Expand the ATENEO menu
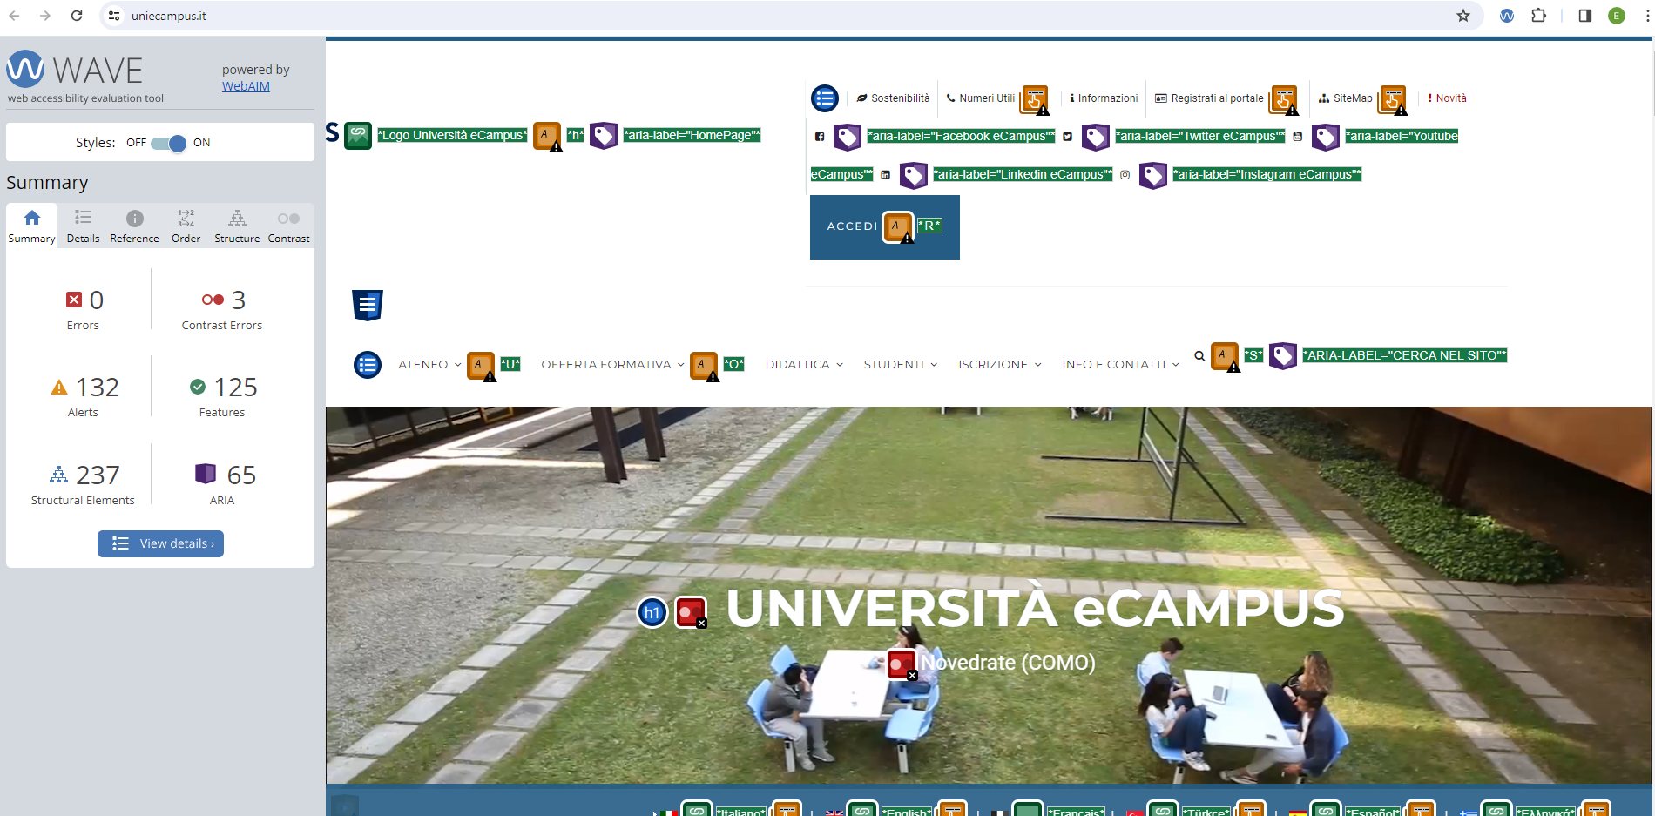This screenshot has height=816, width=1655. pyautogui.click(x=429, y=365)
